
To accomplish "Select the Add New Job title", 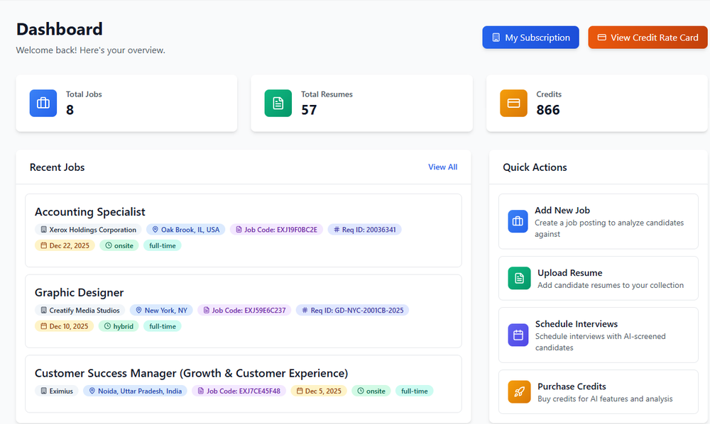I will pos(562,210).
